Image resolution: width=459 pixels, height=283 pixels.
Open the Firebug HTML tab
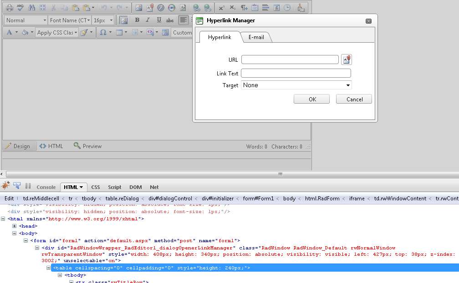click(x=73, y=187)
